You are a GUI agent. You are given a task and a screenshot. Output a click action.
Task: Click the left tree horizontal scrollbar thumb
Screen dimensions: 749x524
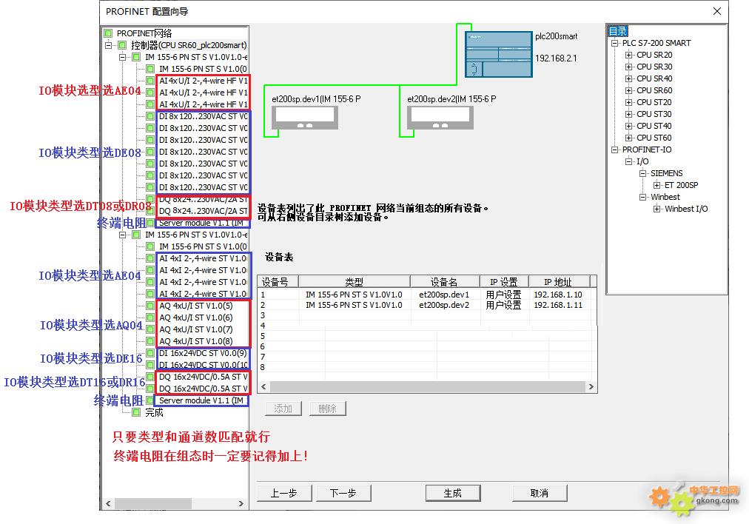pyautogui.click(x=153, y=503)
